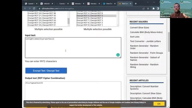The height and width of the screenshot is (108, 192).
Task: Open Description: Convert Shoe Sizes article
Action: click(x=145, y=93)
